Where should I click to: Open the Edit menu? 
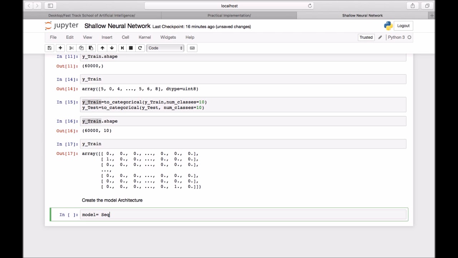70,37
